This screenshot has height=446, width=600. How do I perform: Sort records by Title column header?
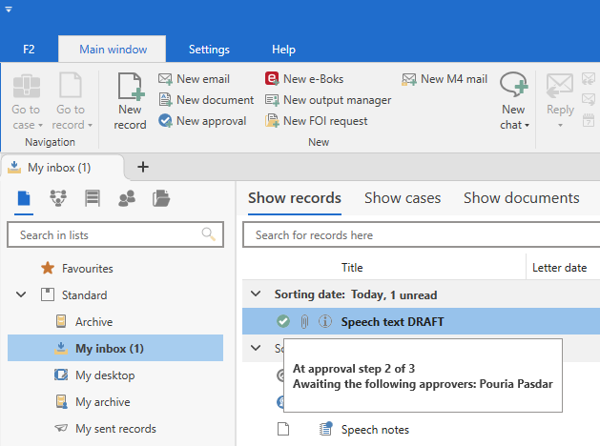(352, 268)
